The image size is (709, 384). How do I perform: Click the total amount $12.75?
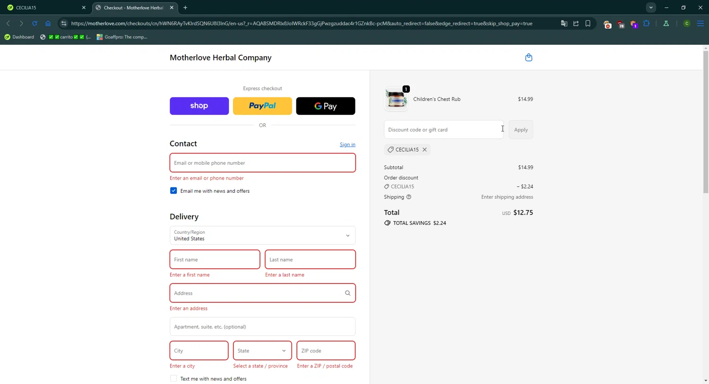pos(523,213)
